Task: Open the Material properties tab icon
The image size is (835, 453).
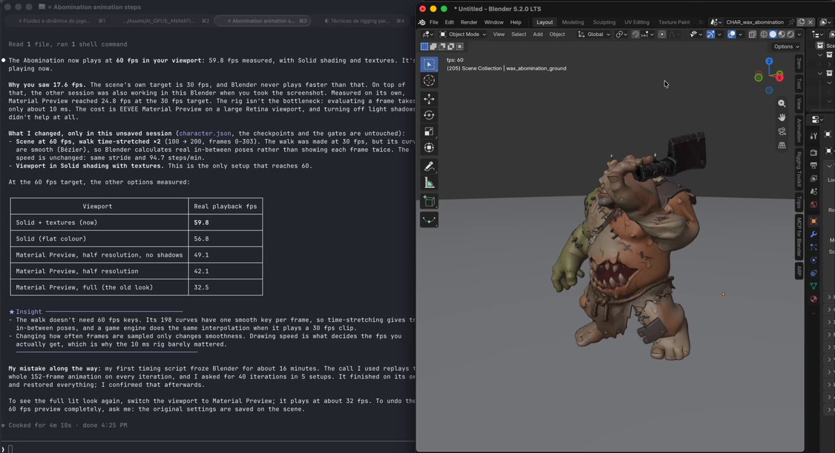Action: [x=813, y=299]
